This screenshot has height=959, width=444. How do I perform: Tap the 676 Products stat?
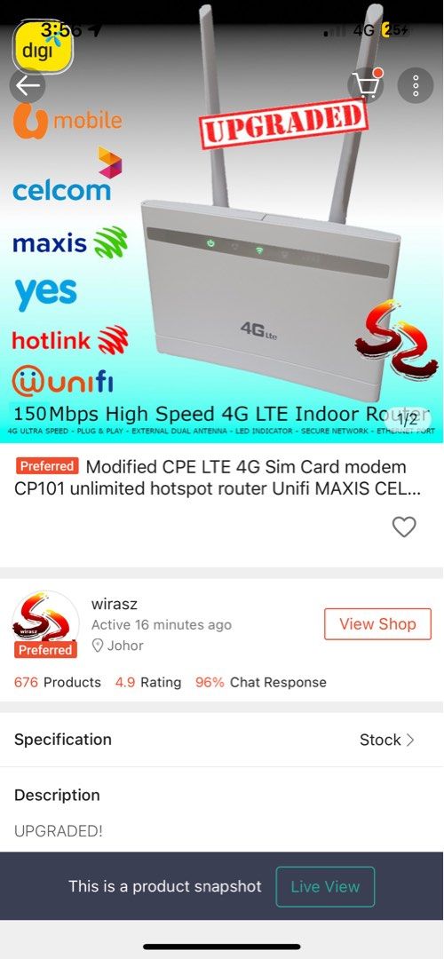tap(58, 682)
